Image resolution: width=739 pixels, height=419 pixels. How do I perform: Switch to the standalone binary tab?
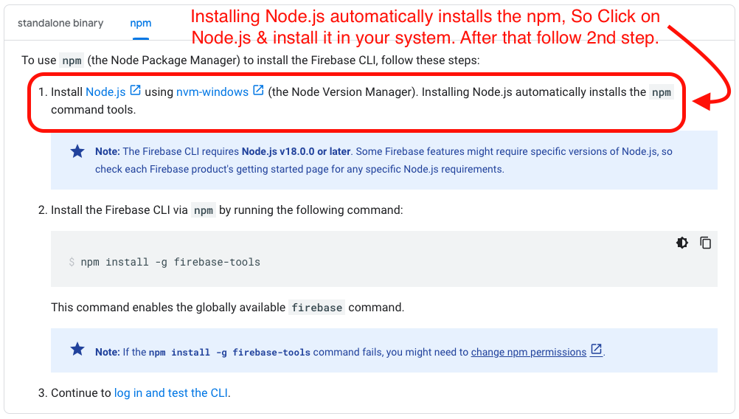[x=60, y=23]
